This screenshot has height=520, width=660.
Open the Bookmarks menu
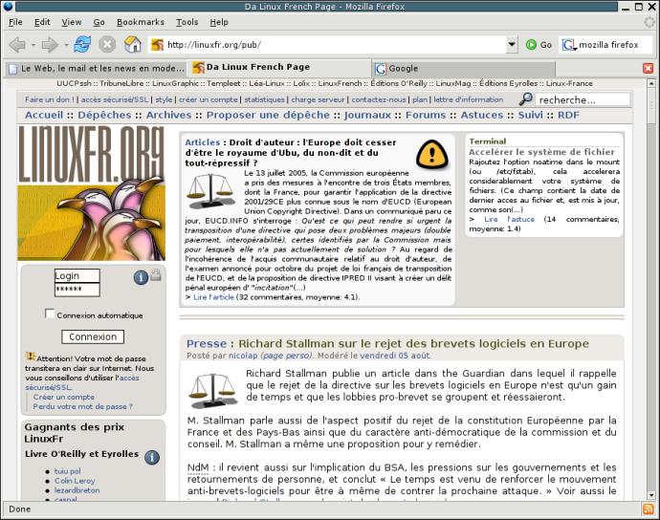click(x=141, y=22)
